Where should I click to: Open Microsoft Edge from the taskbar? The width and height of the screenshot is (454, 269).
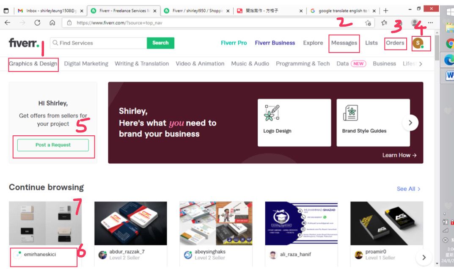449,60
